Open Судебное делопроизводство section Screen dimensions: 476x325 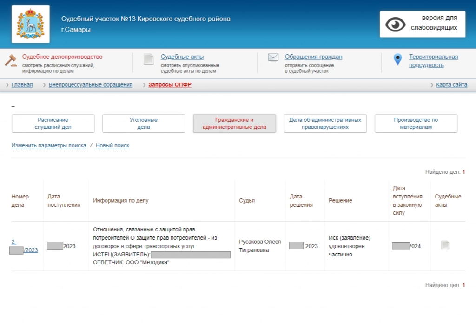point(62,57)
